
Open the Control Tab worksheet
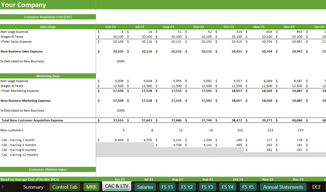65,187
